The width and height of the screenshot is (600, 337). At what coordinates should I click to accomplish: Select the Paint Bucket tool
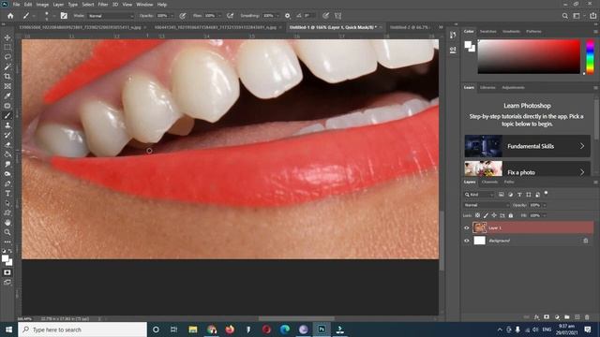[x=7, y=154]
